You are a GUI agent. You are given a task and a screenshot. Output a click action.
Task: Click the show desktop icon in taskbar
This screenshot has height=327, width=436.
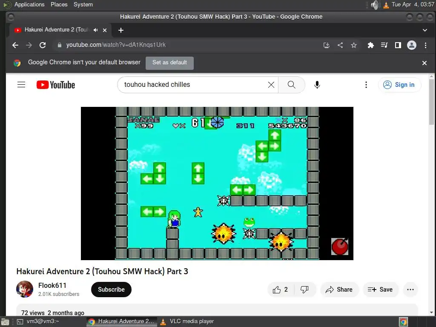(x=5, y=322)
